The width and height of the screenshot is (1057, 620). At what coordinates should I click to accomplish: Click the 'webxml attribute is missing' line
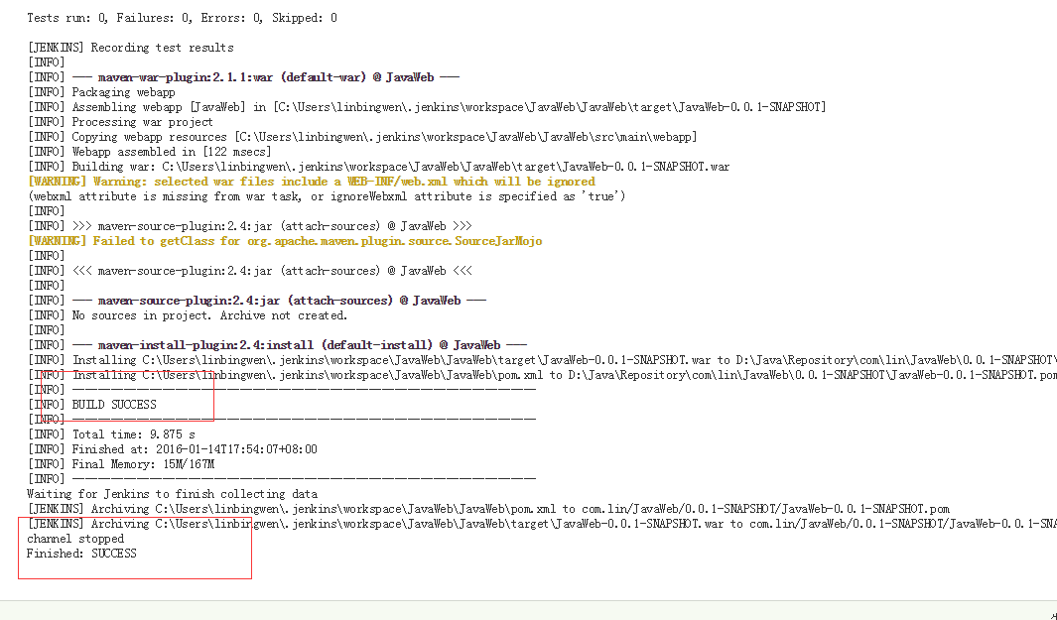tap(327, 196)
